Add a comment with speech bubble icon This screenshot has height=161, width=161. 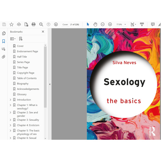pyautogui.click(x=153, y=24)
